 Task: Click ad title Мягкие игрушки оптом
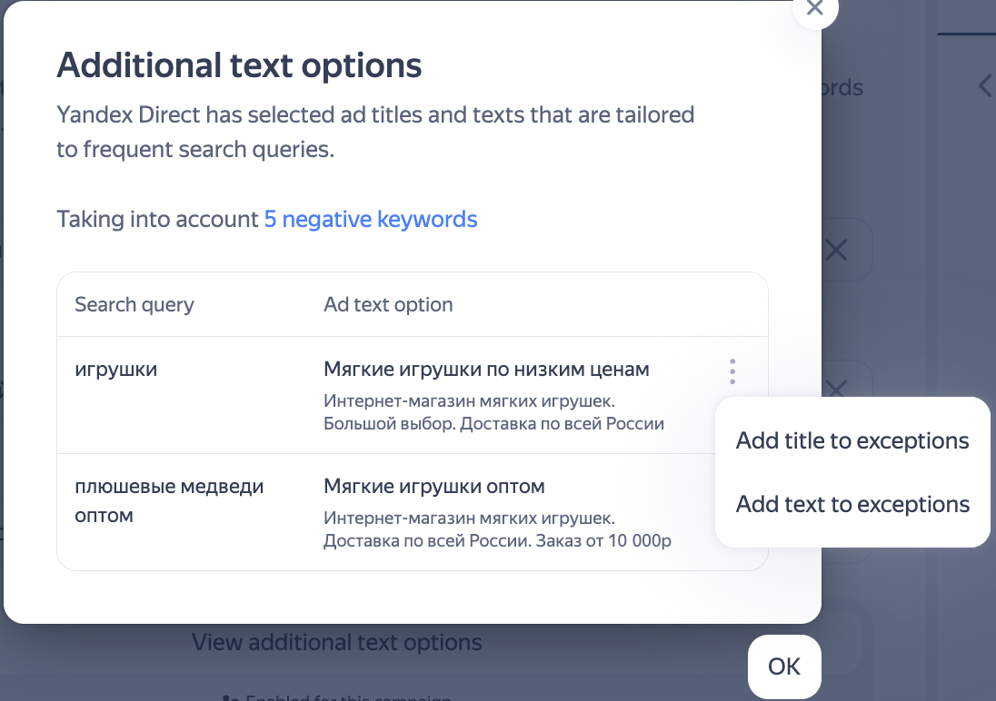click(433, 487)
